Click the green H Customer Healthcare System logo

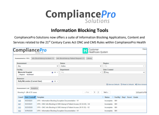85,51
